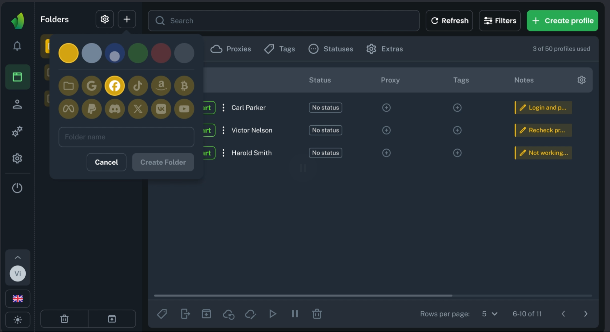Screen dimensions: 610x332
Task: Switch to the Proxies tab
Action: (x=231, y=49)
